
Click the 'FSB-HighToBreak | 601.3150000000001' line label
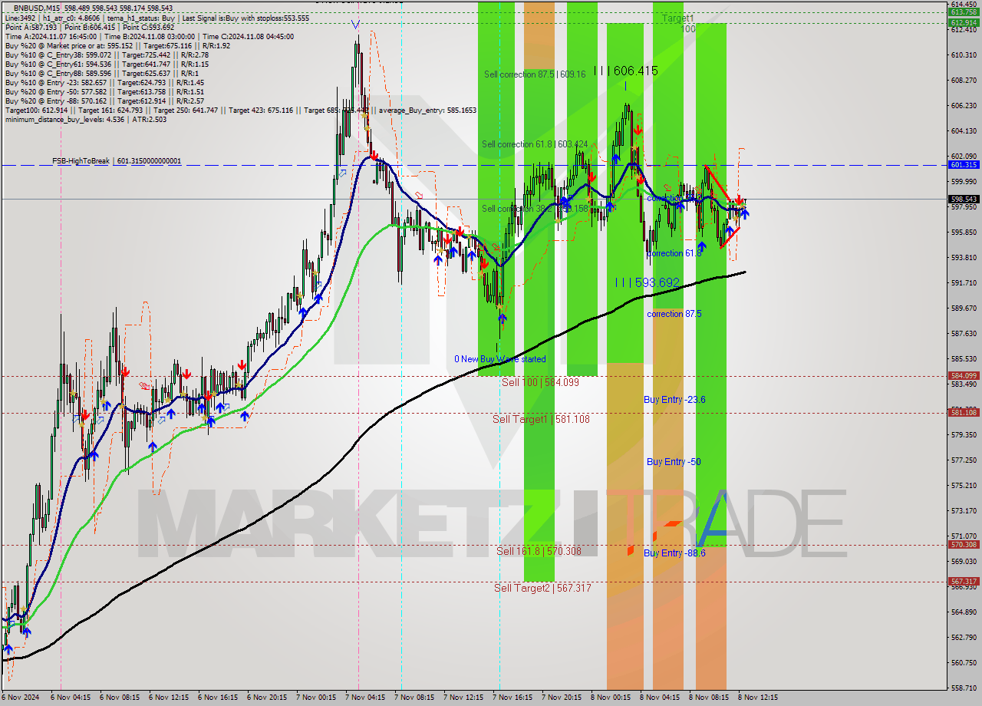[x=117, y=161]
